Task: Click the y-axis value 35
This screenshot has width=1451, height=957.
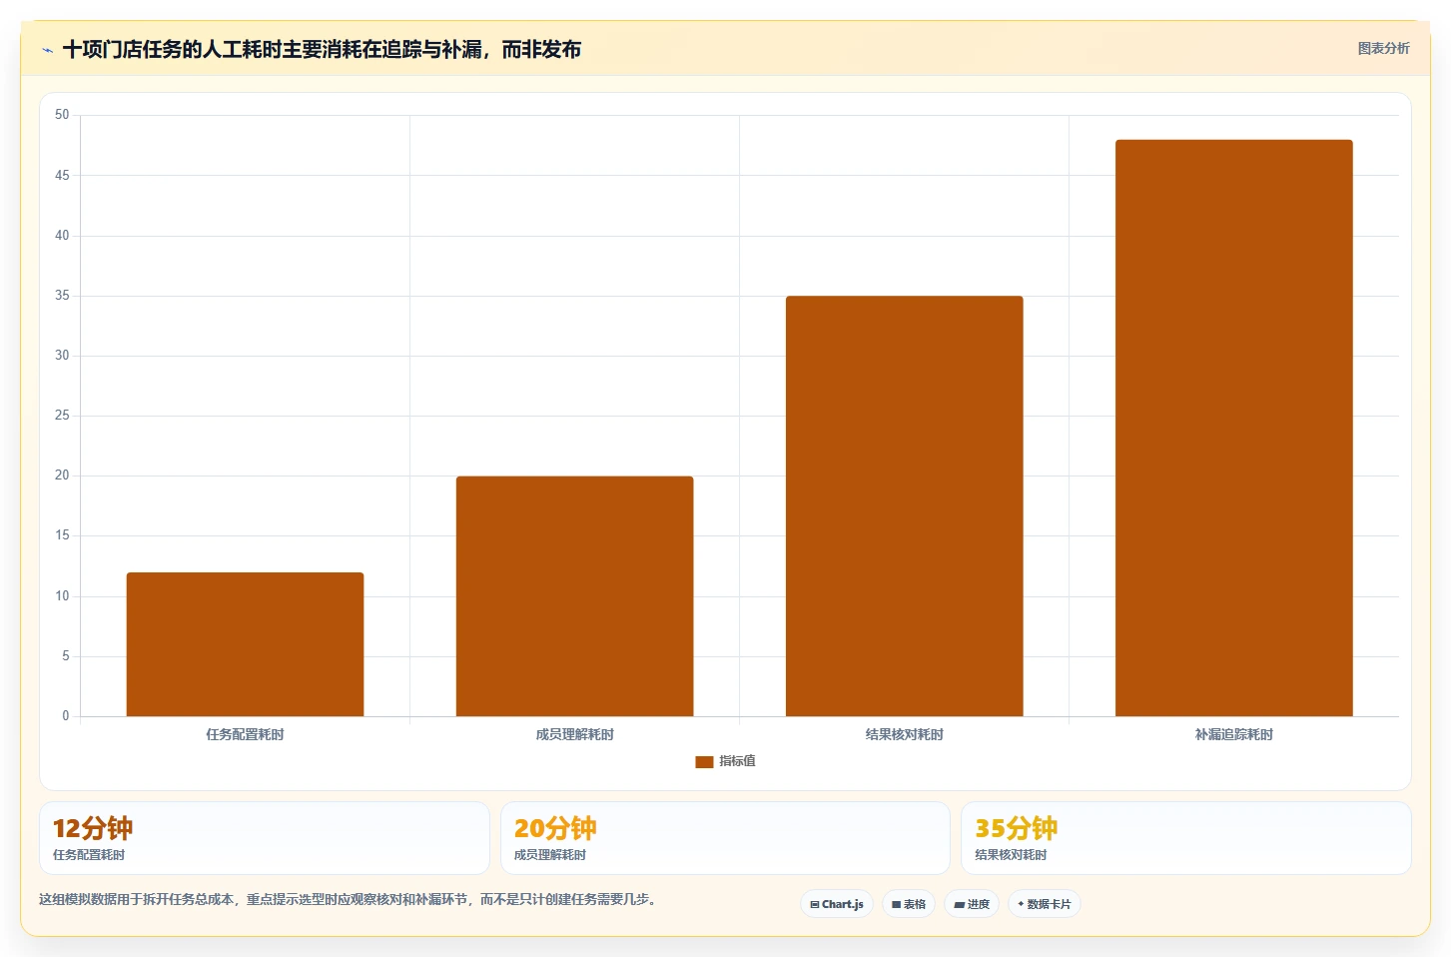Action: click(62, 296)
